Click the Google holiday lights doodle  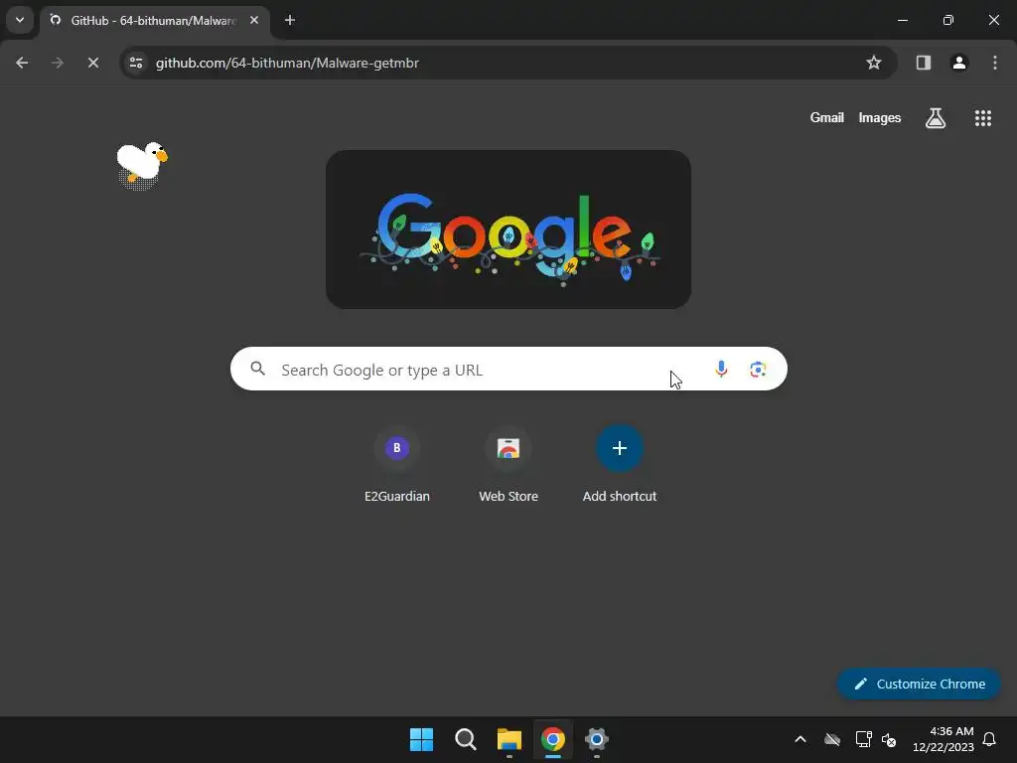(x=508, y=229)
